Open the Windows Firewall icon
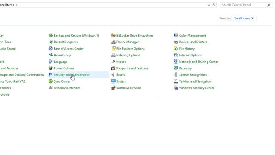This screenshot has width=275, height=155. point(113,88)
